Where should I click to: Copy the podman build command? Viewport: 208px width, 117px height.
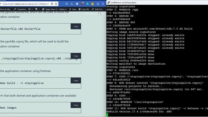76,81
